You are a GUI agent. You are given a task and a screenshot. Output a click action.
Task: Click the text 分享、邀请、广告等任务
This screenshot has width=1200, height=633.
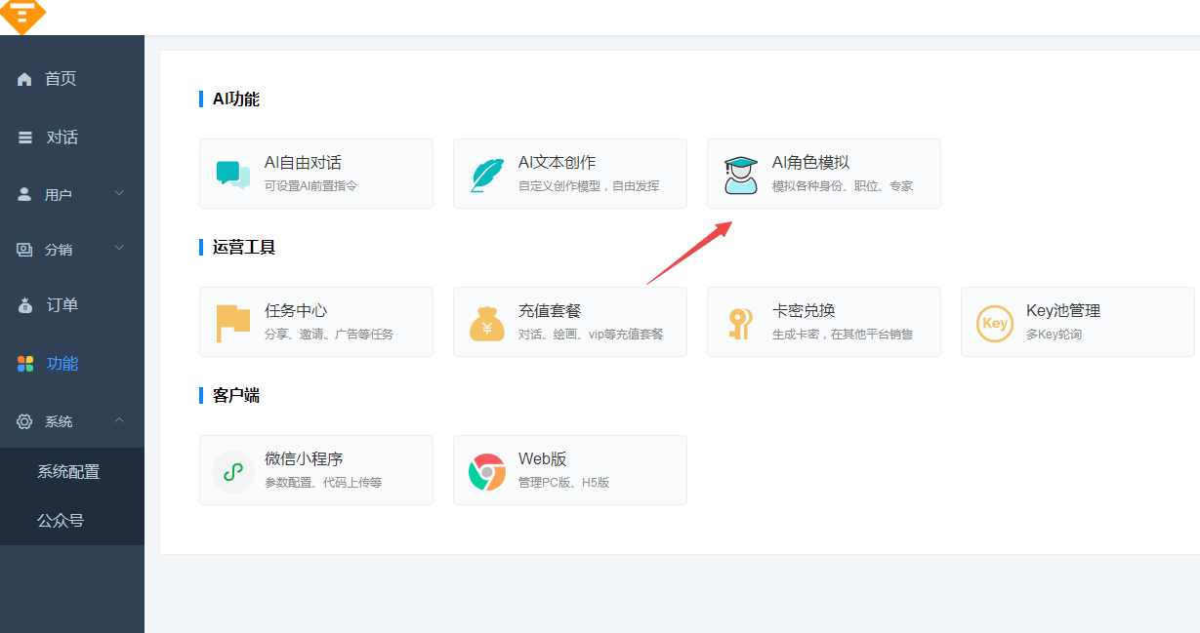click(x=329, y=334)
